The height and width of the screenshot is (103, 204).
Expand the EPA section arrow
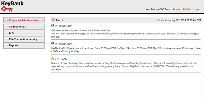[7, 33]
